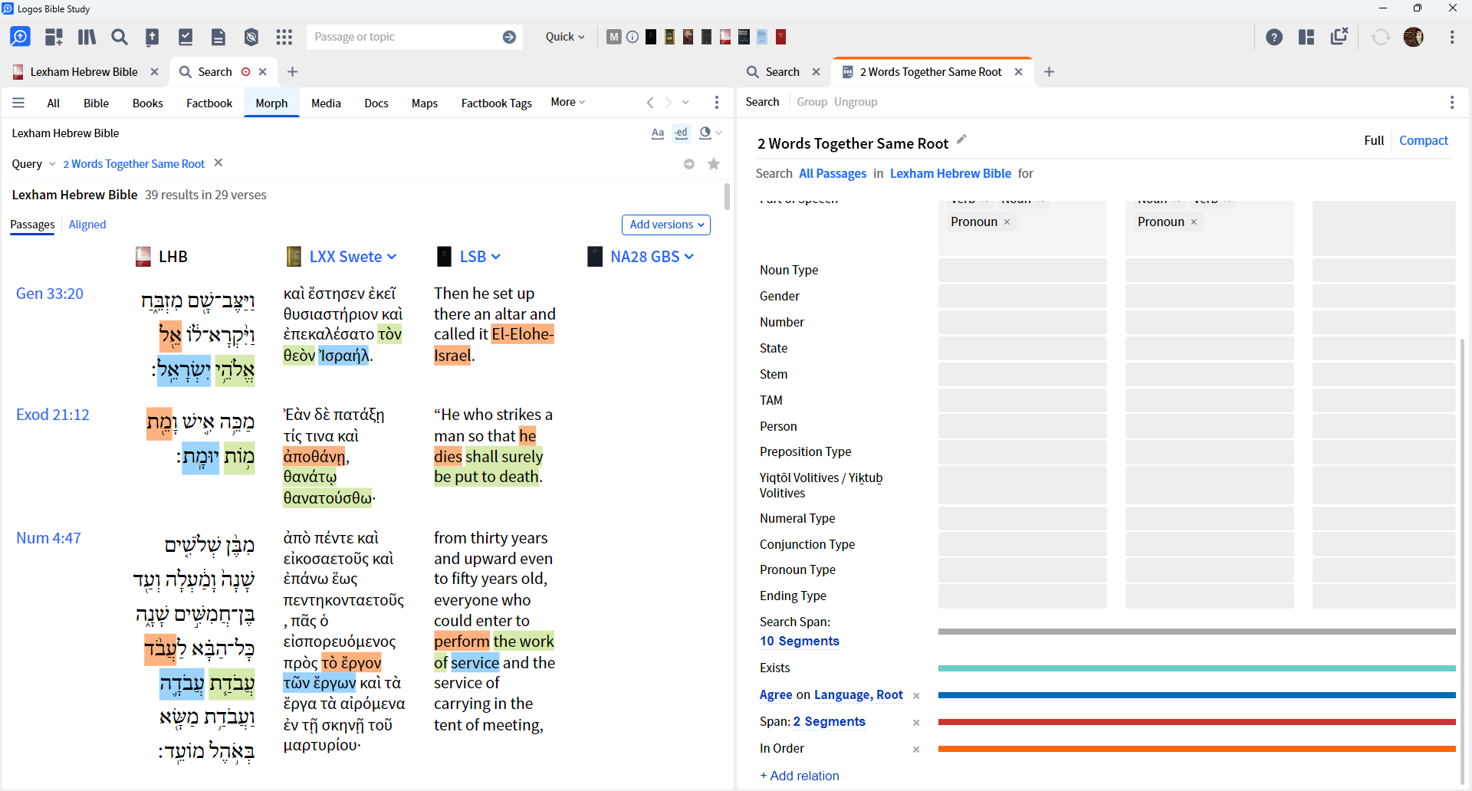The height and width of the screenshot is (791, 1472).
Task: Open the left search panel kebab menu
Action: click(x=717, y=103)
